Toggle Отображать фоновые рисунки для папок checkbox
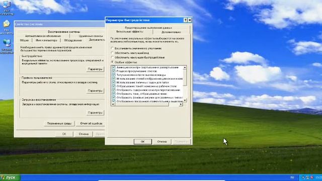 (114, 98)
